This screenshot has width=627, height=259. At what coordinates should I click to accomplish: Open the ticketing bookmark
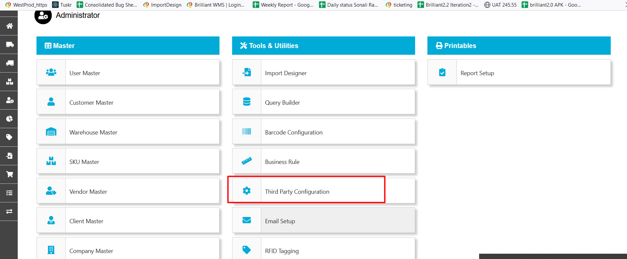399,5
